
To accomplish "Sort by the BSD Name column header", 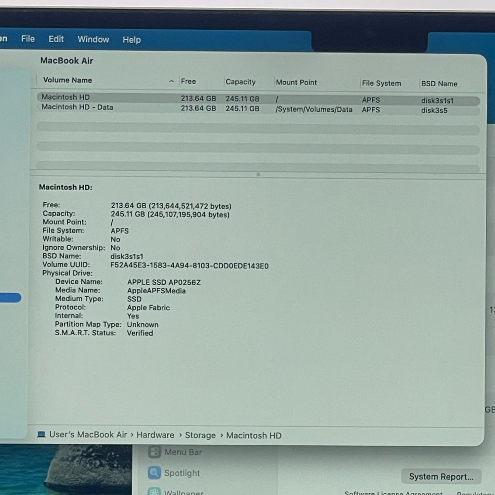I will click(439, 84).
